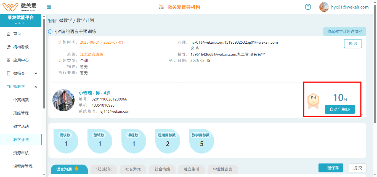Open 个案档案 in the sidebar
The height and width of the screenshot is (177, 377).
coord(21,100)
